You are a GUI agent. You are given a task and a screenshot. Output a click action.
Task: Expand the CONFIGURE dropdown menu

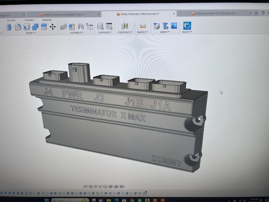pyautogui.click(x=104, y=33)
